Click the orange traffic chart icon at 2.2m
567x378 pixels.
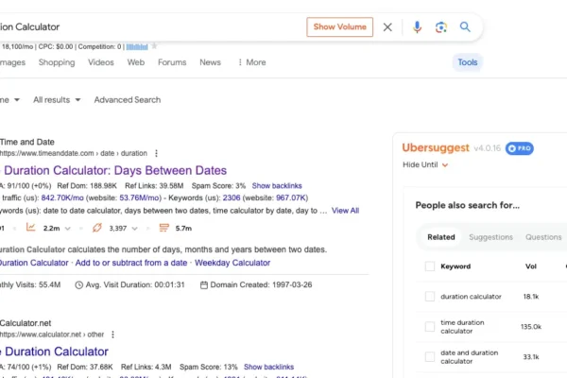(x=31, y=228)
